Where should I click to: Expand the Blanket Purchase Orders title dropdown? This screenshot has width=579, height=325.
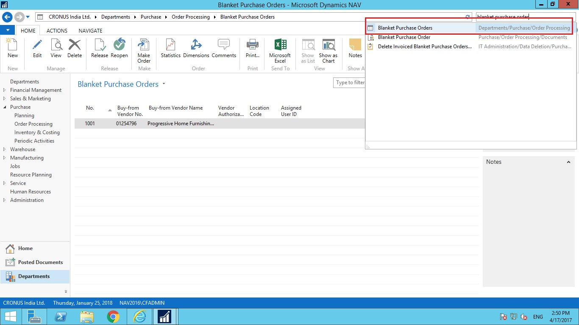pos(164,84)
